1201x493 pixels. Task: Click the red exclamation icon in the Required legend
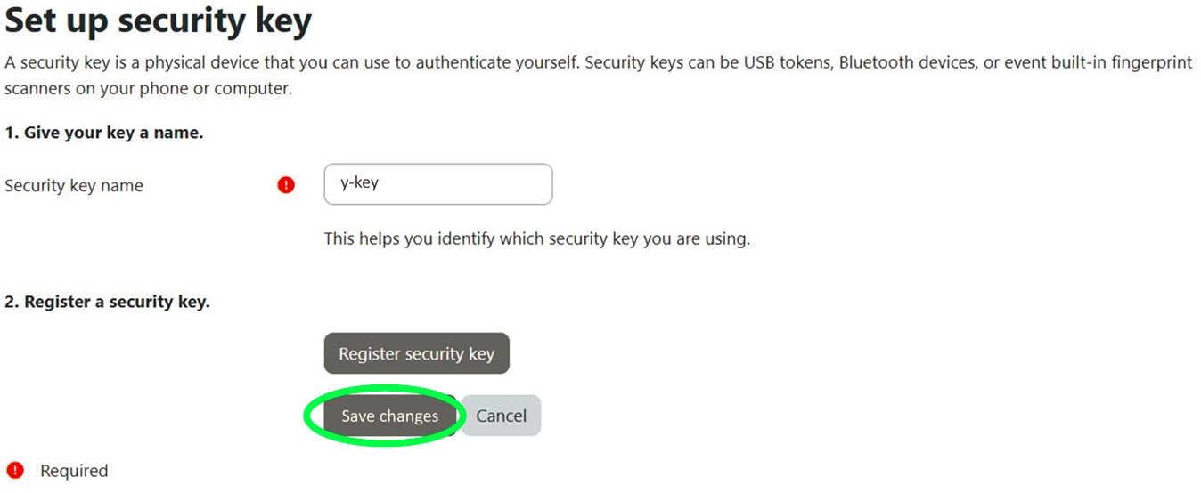coord(15,471)
